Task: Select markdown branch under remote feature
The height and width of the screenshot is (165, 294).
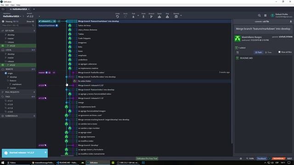Action: (17, 84)
